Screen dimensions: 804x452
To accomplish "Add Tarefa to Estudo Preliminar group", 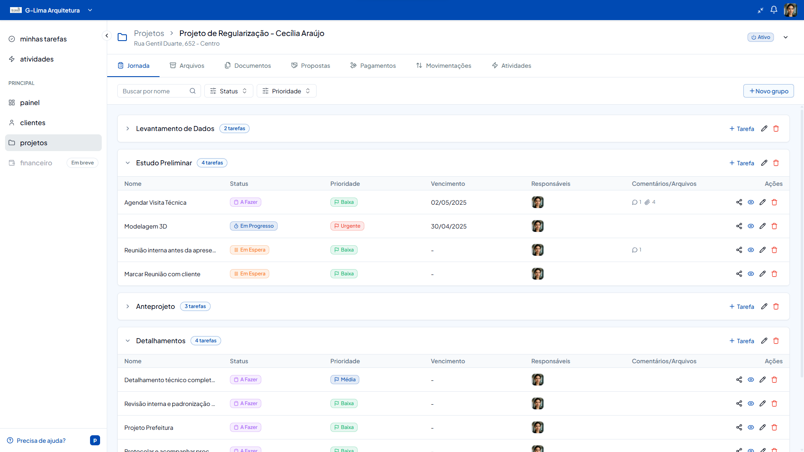I will pos(742,163).
